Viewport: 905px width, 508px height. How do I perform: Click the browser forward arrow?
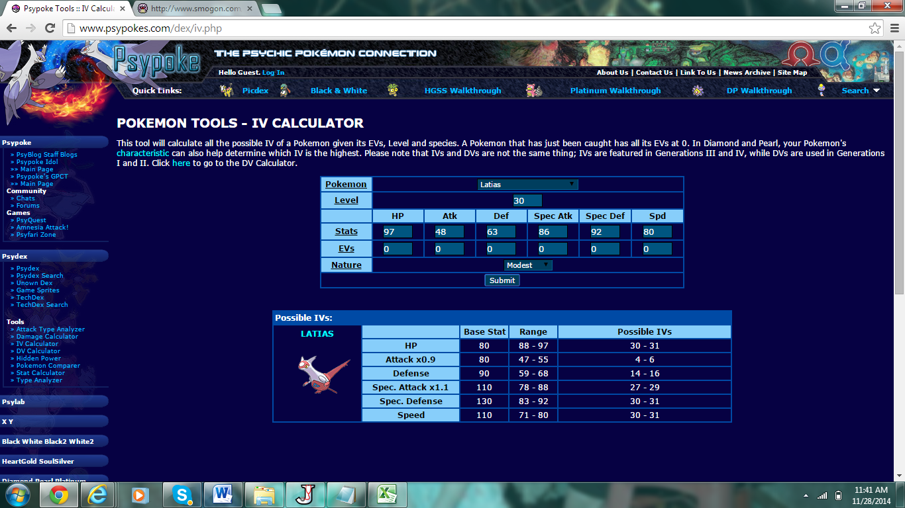(30, 28)
